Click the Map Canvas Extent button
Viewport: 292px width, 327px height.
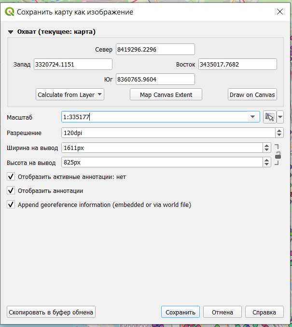(166, 95)
